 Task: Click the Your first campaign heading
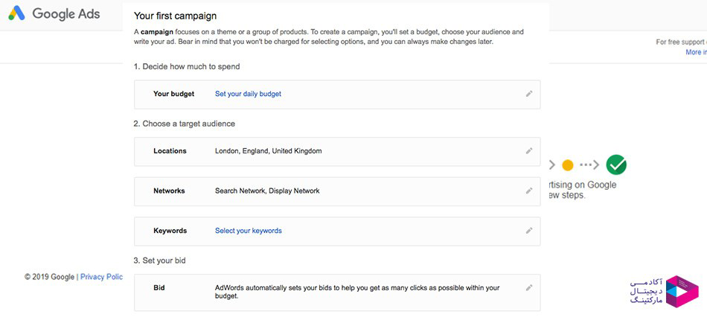click(x=176, y=16)
